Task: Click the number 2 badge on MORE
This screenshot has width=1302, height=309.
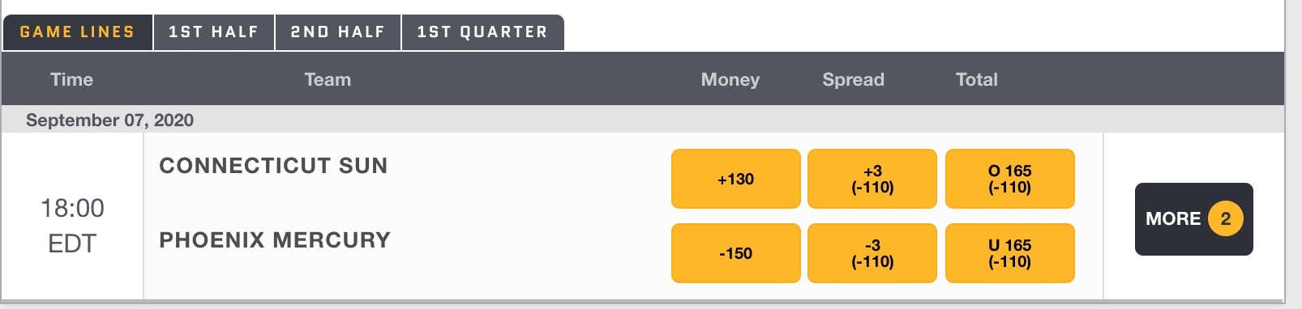Action: tap(1225, 218)
